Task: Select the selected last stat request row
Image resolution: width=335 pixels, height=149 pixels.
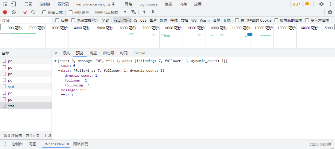Action: point(26,106)
